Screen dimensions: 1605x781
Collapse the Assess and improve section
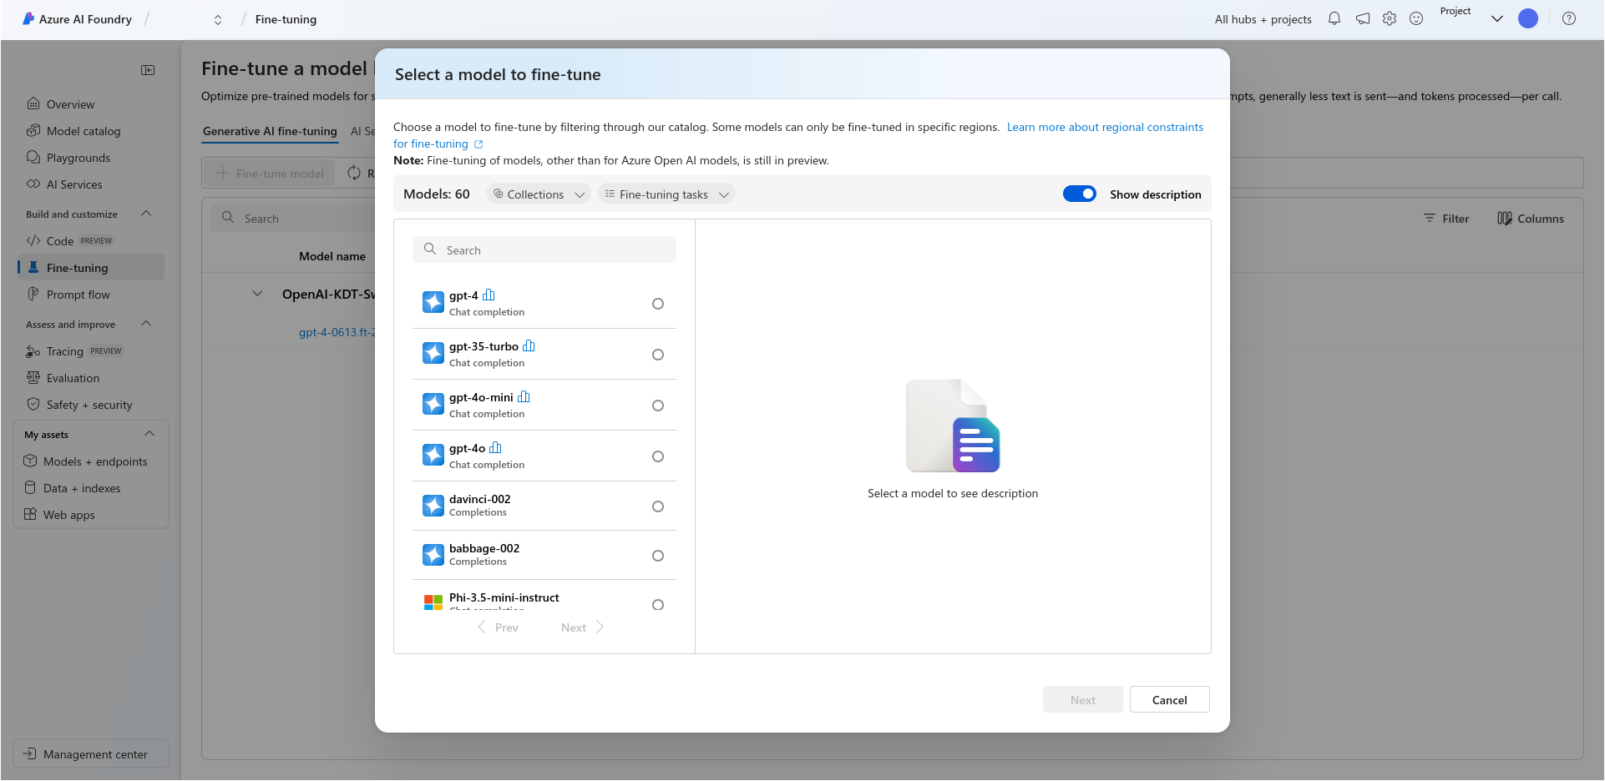point(146,324)
